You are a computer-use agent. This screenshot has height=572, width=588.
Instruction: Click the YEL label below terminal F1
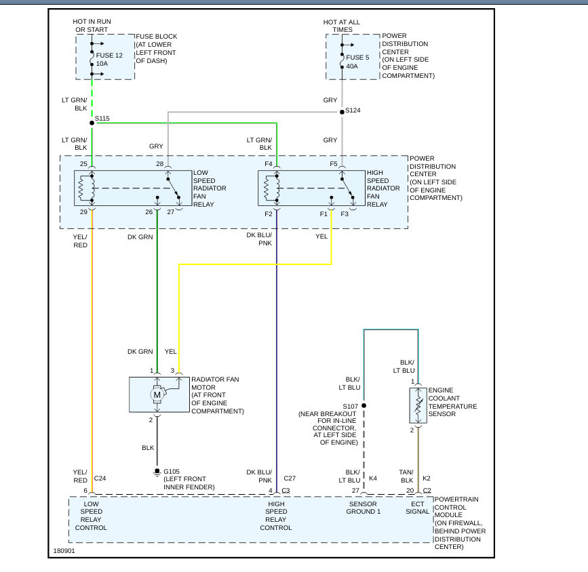pos(321,236)
